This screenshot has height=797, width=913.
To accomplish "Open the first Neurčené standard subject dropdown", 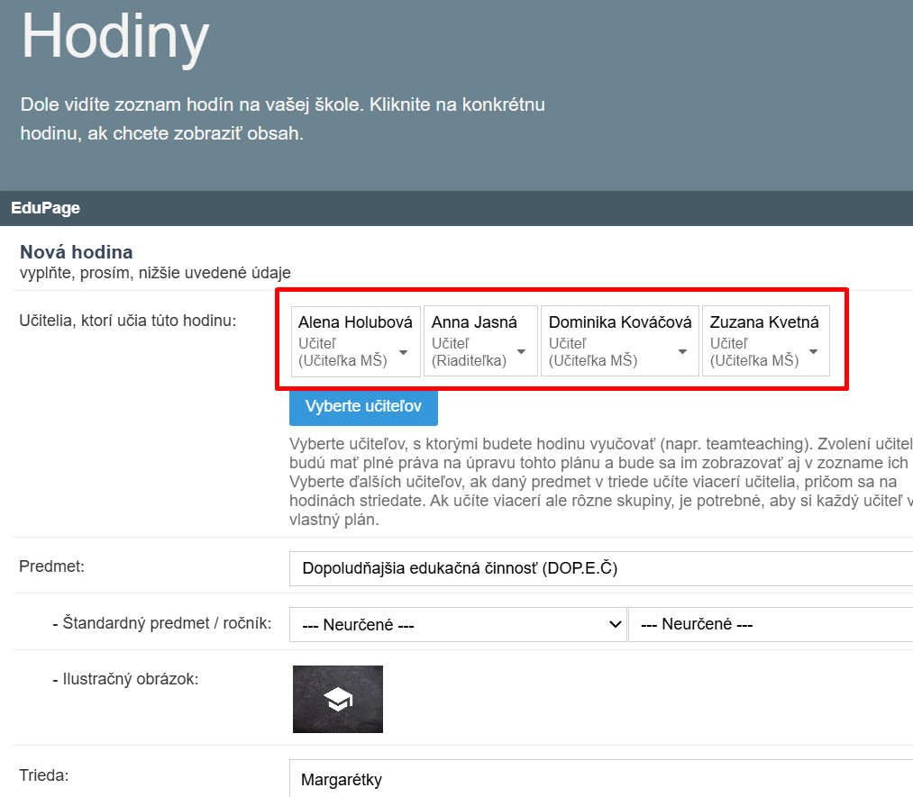I will click(458, 624).
